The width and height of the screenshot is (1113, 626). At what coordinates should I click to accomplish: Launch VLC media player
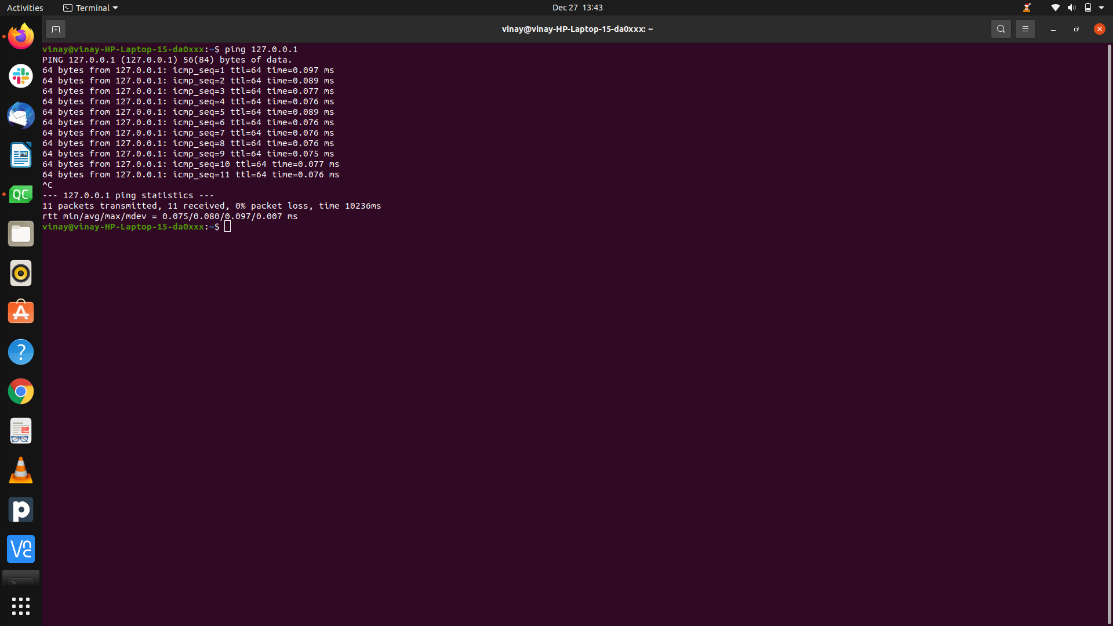(x=21, y=470)
